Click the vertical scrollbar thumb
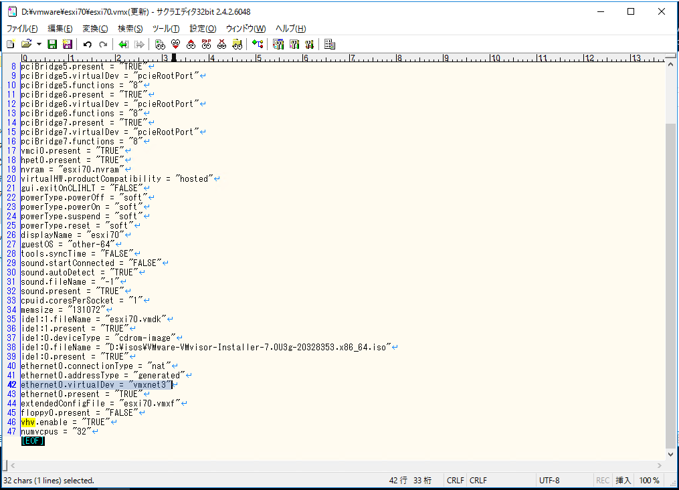Image resolution: width=679 pixels, height=490 pixels. pos(670,285)
